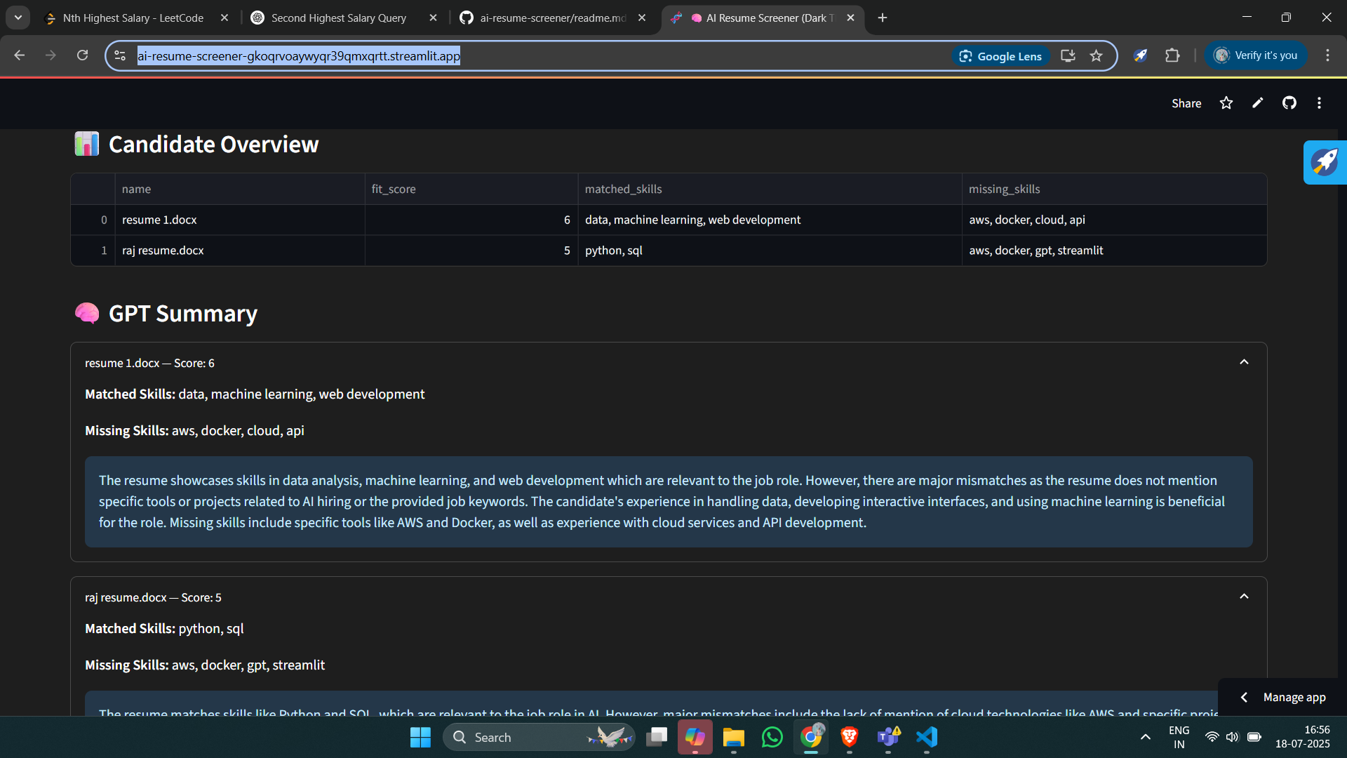The height and width of the screenshot is (758, 1347).
Task: Open Visual Studio Code from the taskbar
Action: click(927, 737)
